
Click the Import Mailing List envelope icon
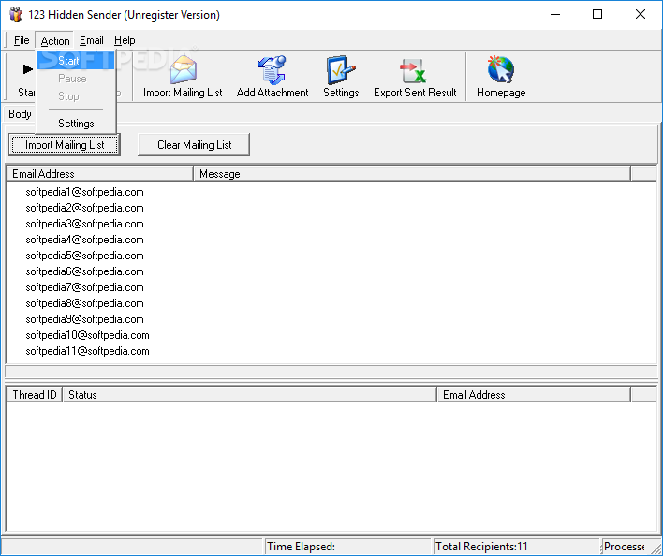pyautogui.click(x=184, y=69)
